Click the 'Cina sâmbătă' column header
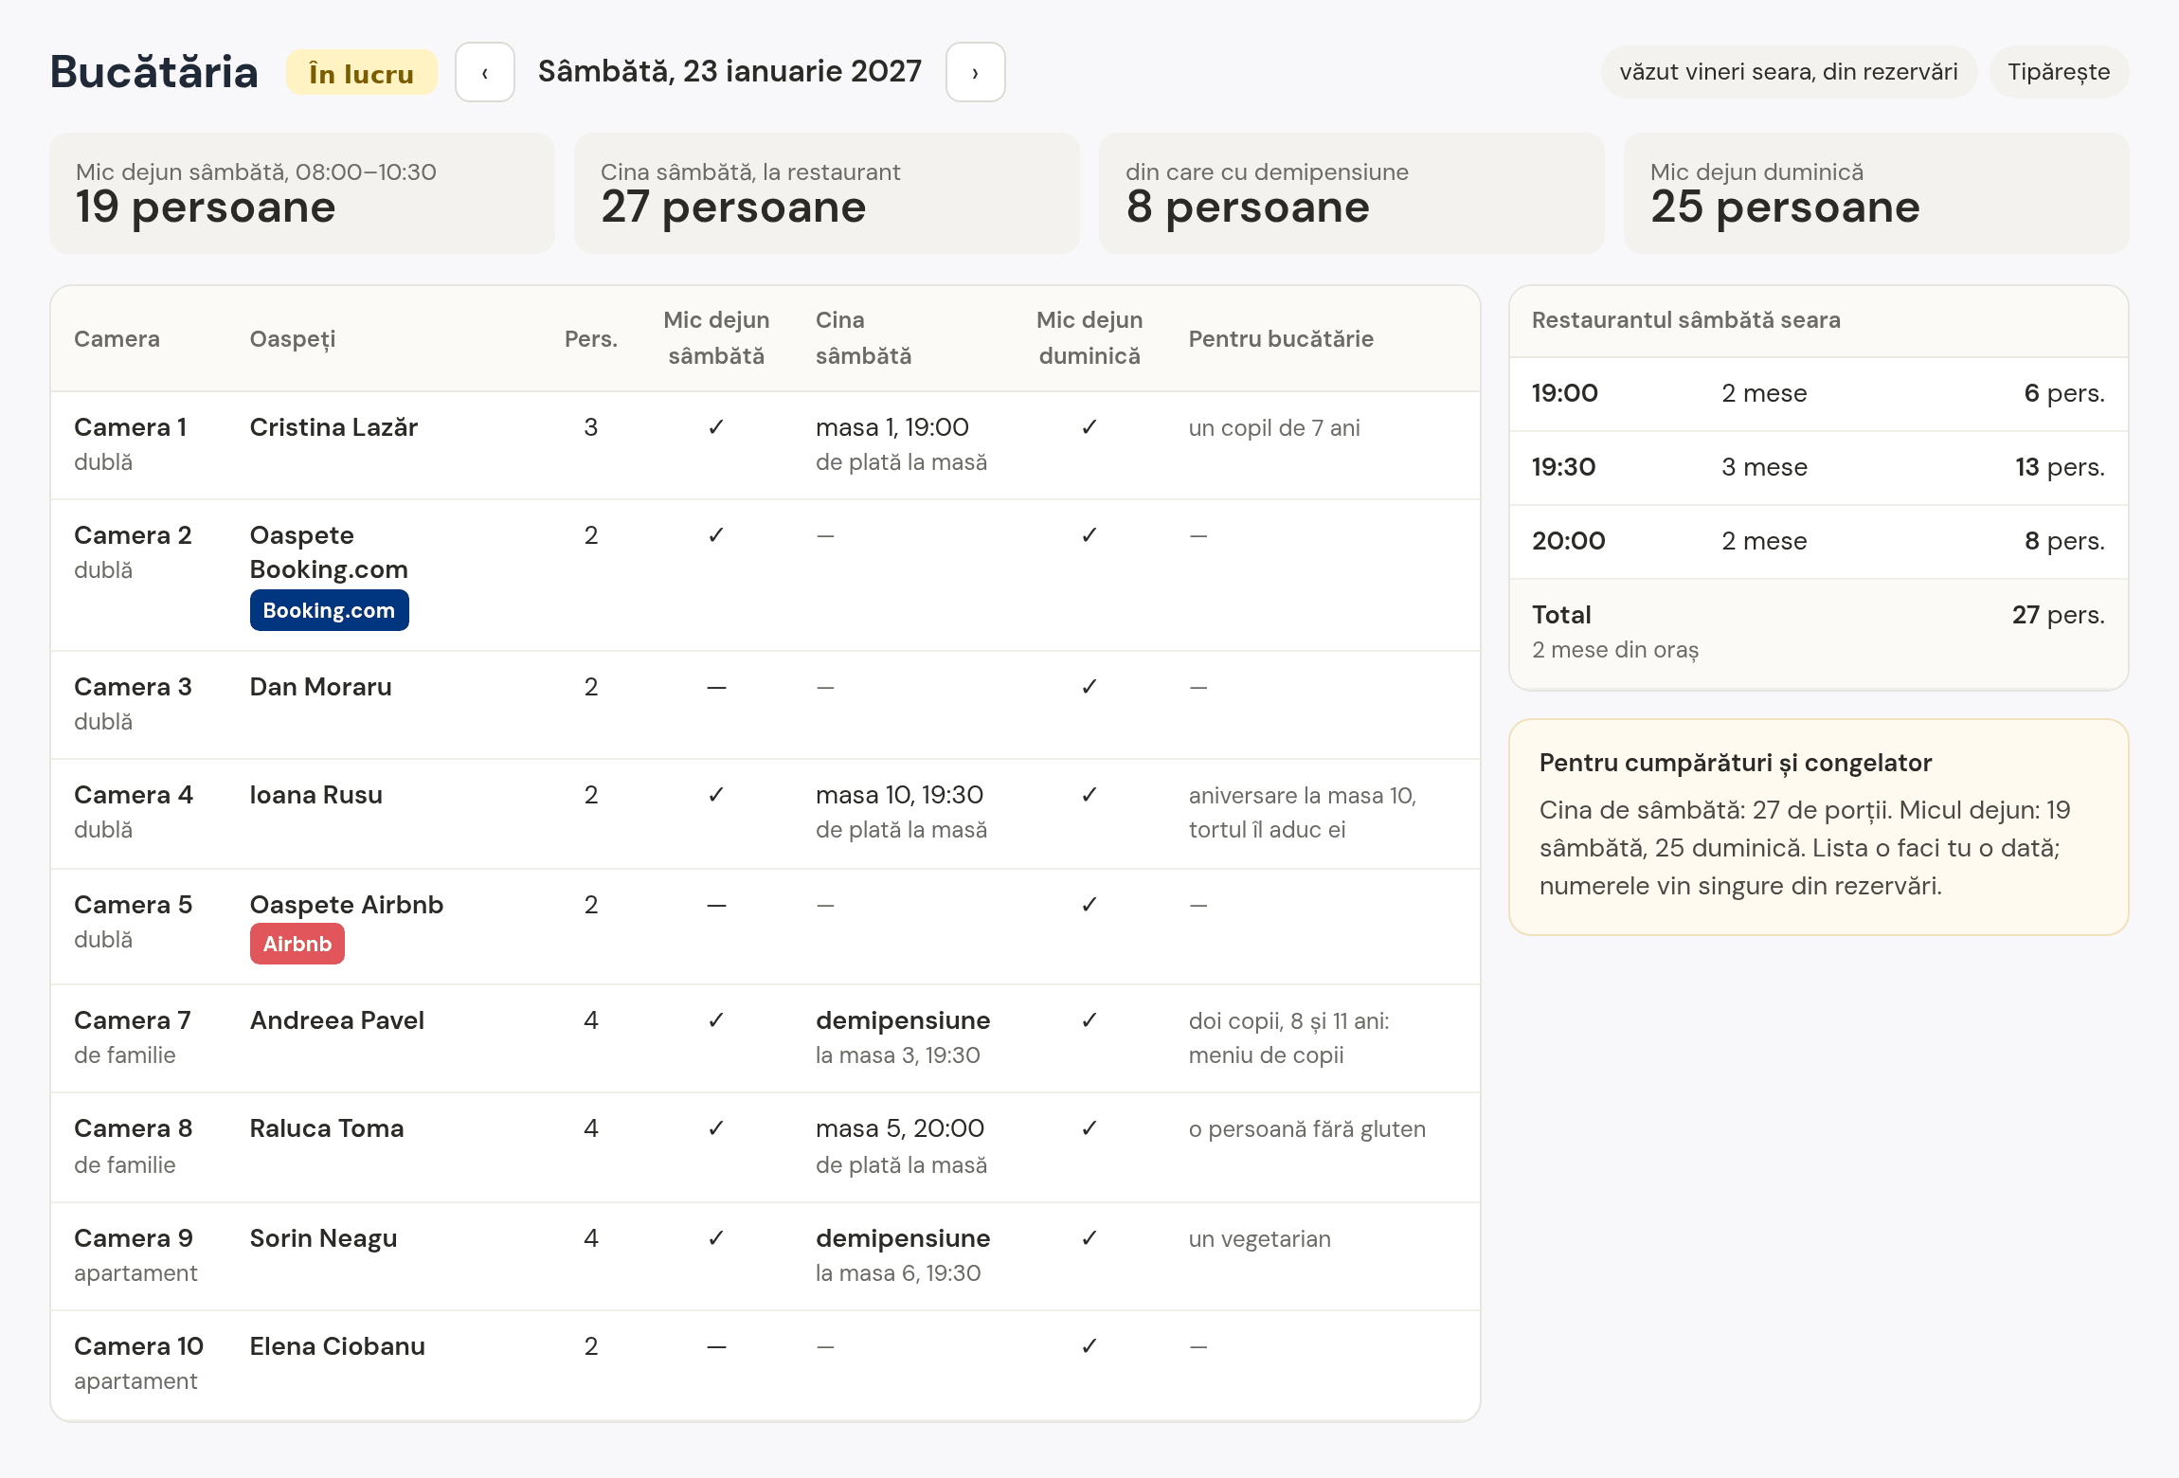The width and height of the screenshot is (2179, 1478). tap(864, 338)
